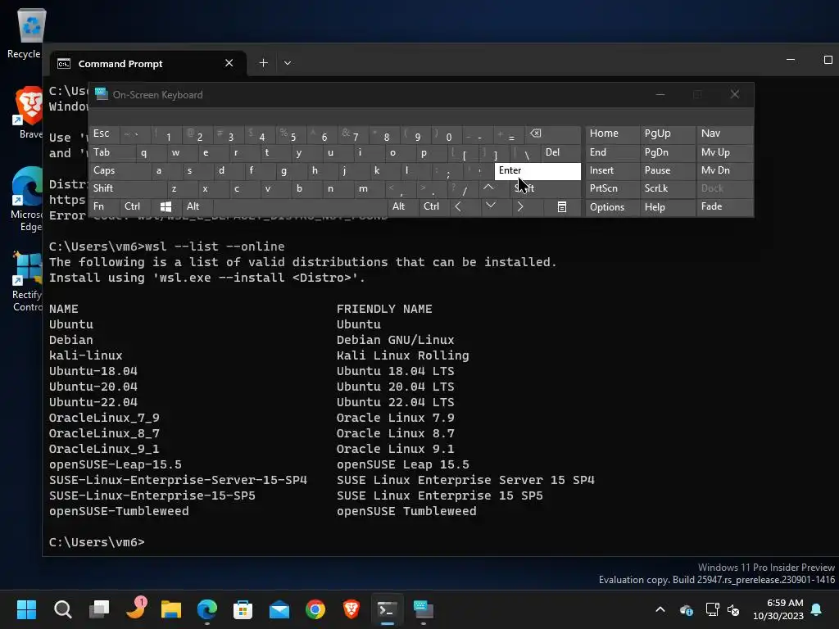839x629 pixels.
Task: Launch Microsoft Edge from taskbar
Action: pos(207,609)
